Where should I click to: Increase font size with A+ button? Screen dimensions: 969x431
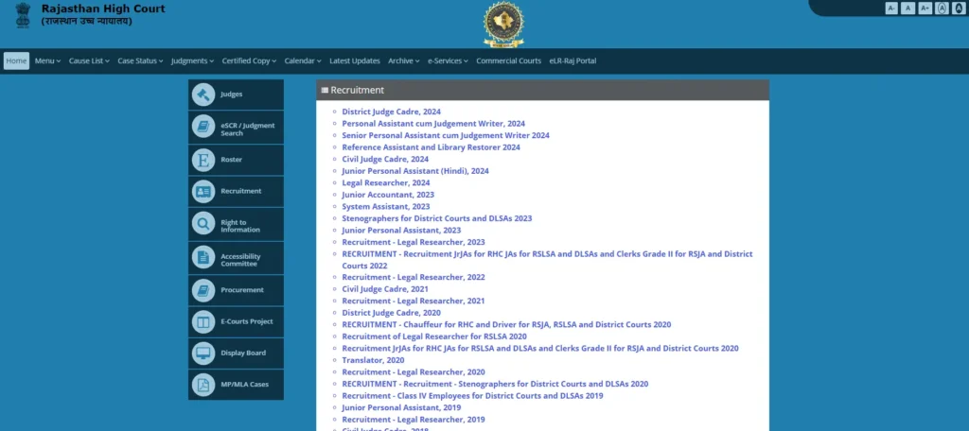coord(925,9)
